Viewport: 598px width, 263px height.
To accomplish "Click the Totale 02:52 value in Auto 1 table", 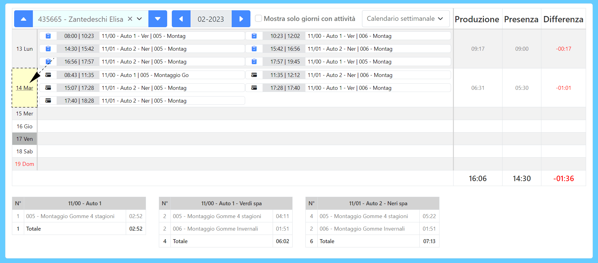I will [136, 229].
